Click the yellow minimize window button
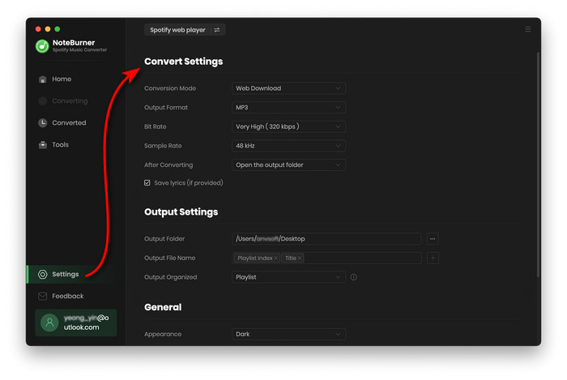 [48, 29]
